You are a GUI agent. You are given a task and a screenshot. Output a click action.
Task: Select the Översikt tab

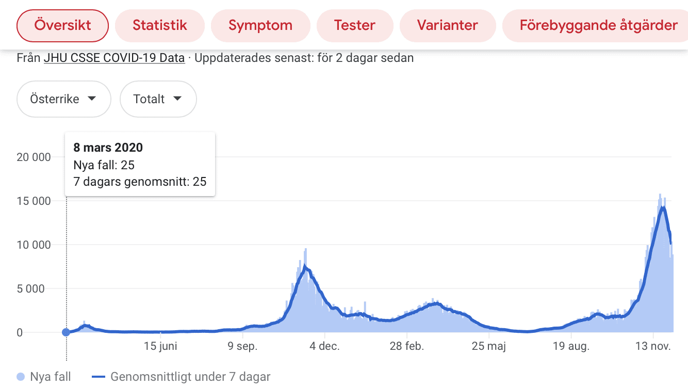[62, 25]
